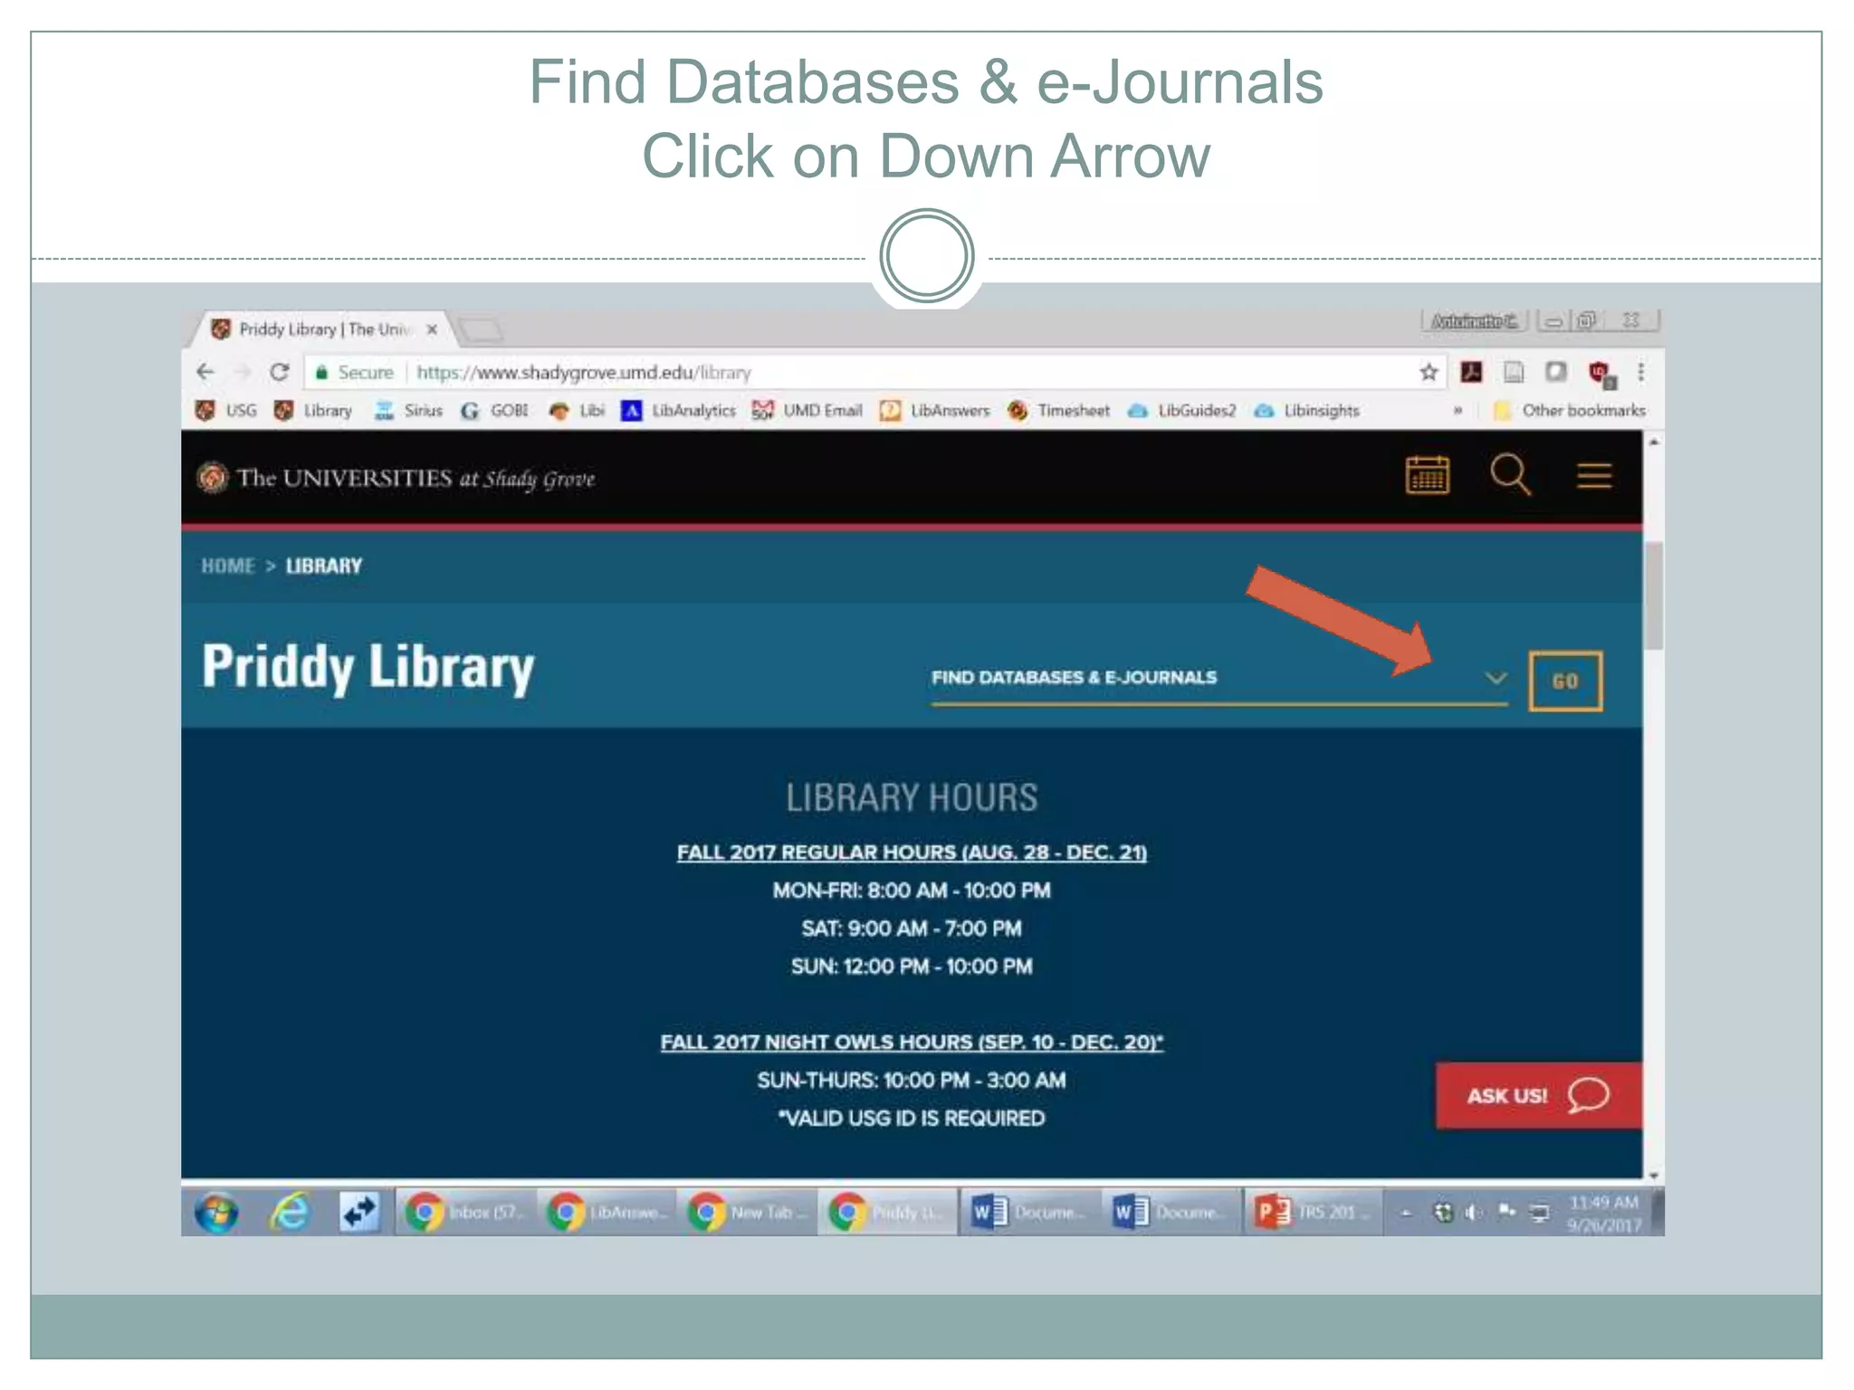Open the LibAnswers bookmark
Screen dimensions: 1854x1390
[x=935, y=411]
